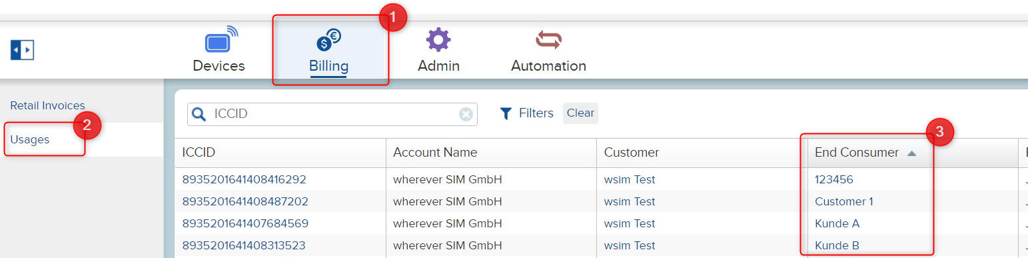1028x258 pixels.
Task: Open ICCID 8935201641408313523
Action: (x=244, y=245)
